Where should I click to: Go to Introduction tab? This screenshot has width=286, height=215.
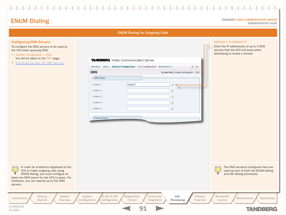tap(19, 198)
